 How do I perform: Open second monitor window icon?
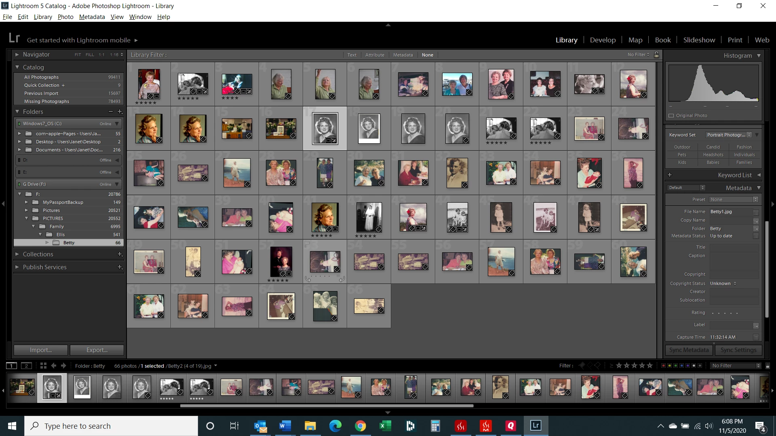tap(26, 366)
